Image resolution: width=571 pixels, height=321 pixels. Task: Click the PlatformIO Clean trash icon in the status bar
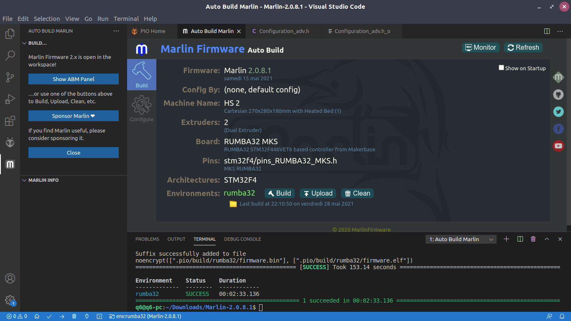[74, 316]
